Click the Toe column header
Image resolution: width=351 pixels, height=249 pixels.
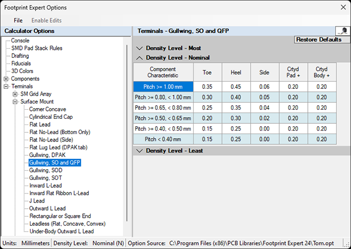(x=207, y=72)
